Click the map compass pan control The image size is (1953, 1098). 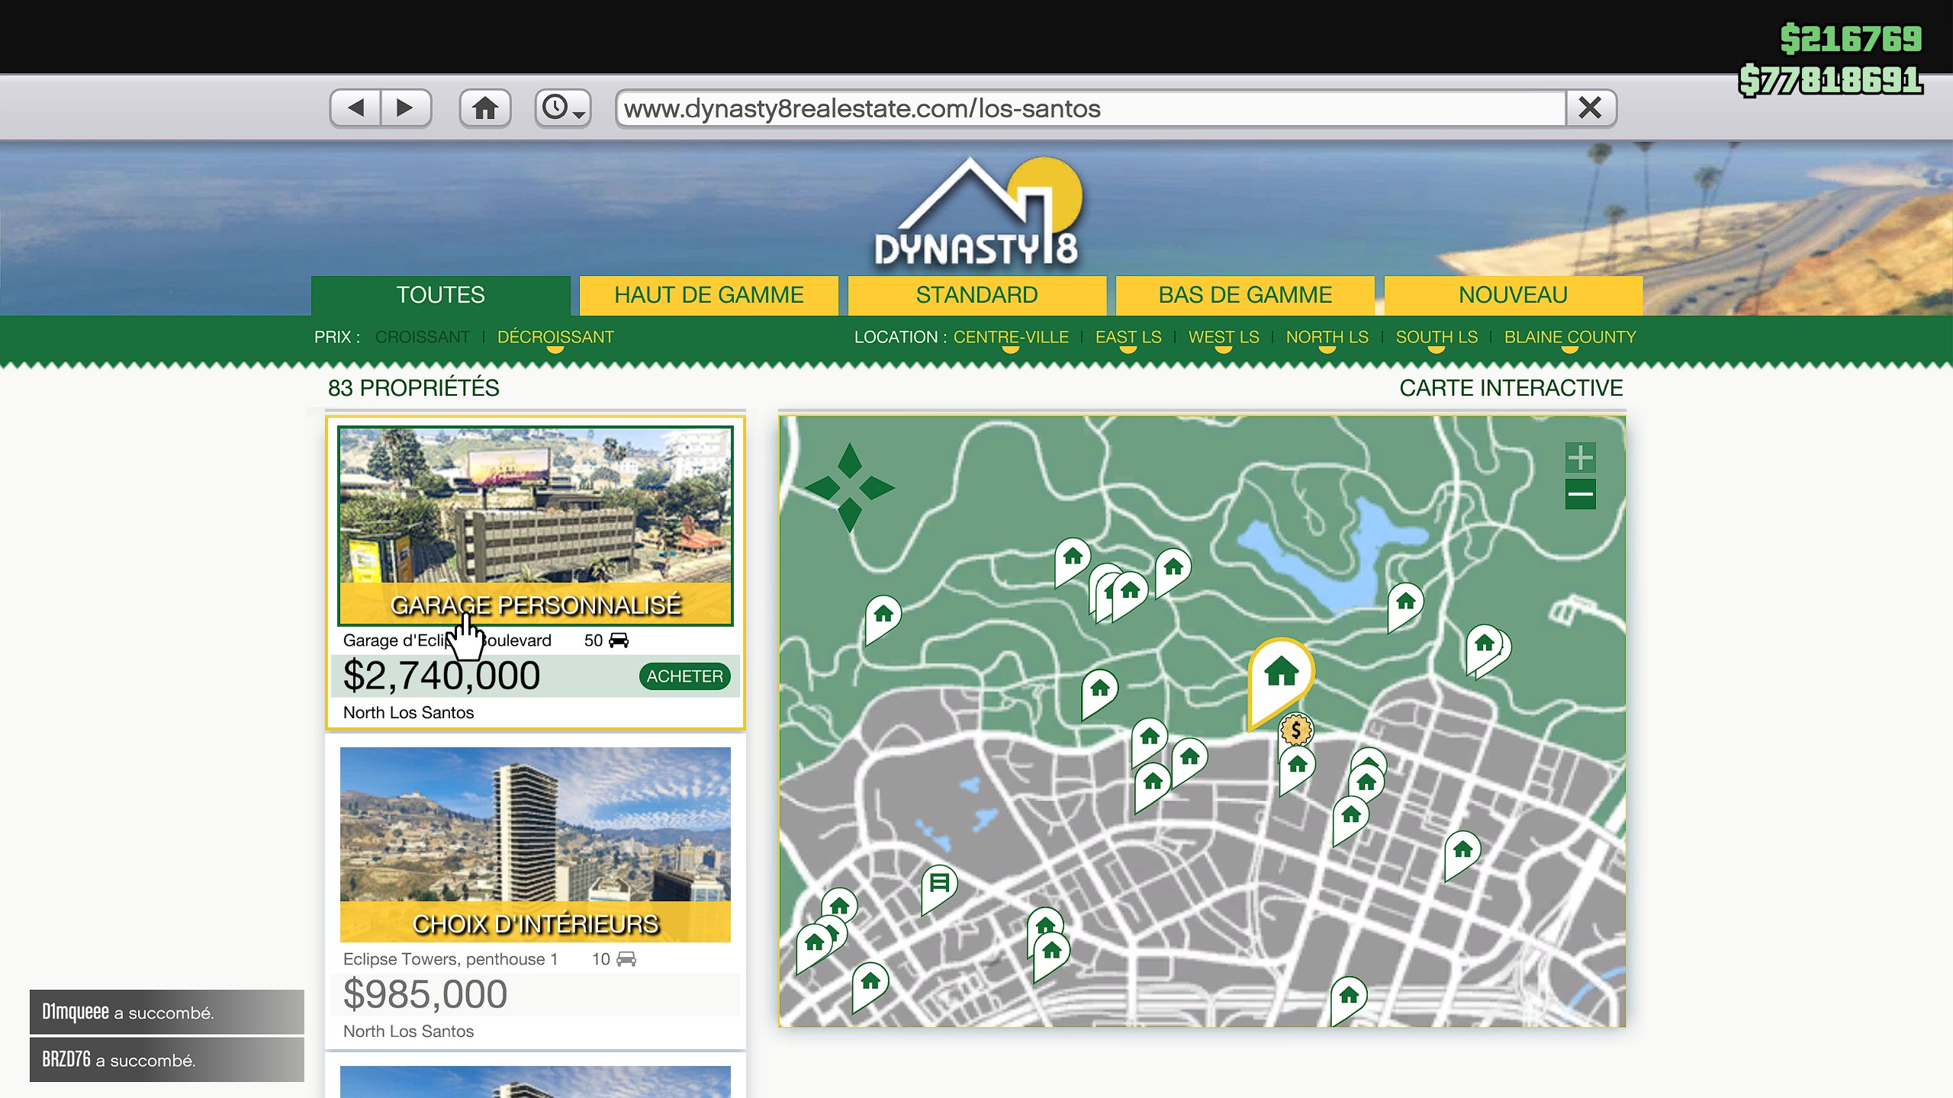point(849,487)
